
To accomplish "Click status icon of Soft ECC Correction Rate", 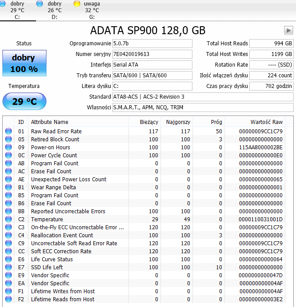I will coord(8,251).
